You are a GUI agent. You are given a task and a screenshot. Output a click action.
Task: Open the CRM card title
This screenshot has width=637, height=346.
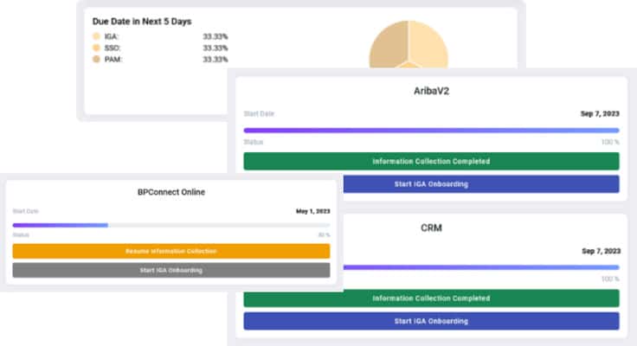click(x=431, y=228)
